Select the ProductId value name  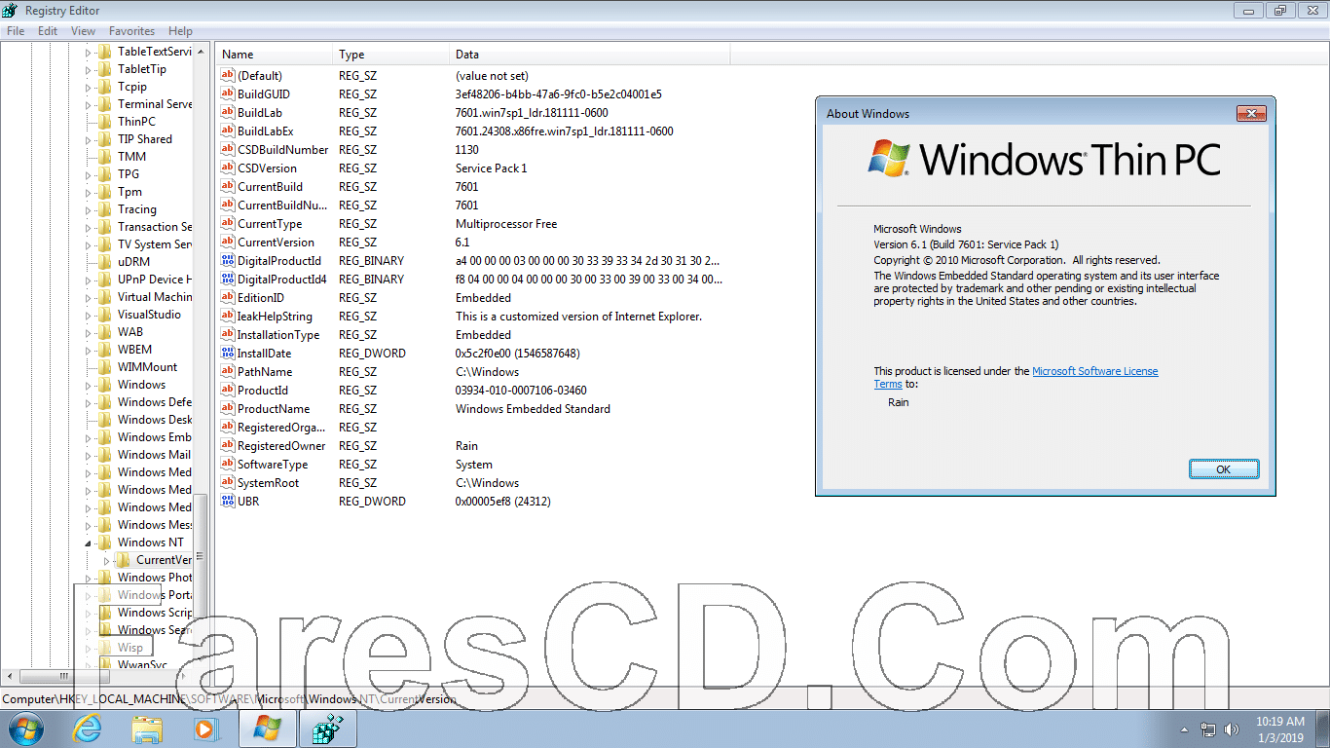pyautogui.click(x=263, y=391)
